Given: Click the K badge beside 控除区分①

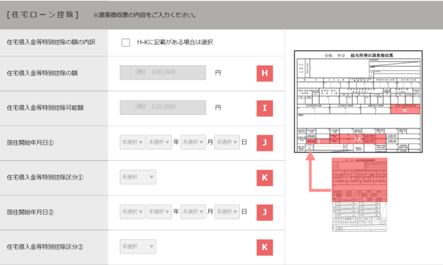Looking at the screenshot, I should pos(264,178).
